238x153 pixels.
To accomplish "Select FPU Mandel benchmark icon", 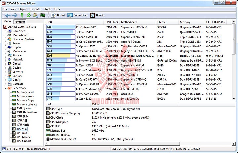I will click(x=14, y=137).
